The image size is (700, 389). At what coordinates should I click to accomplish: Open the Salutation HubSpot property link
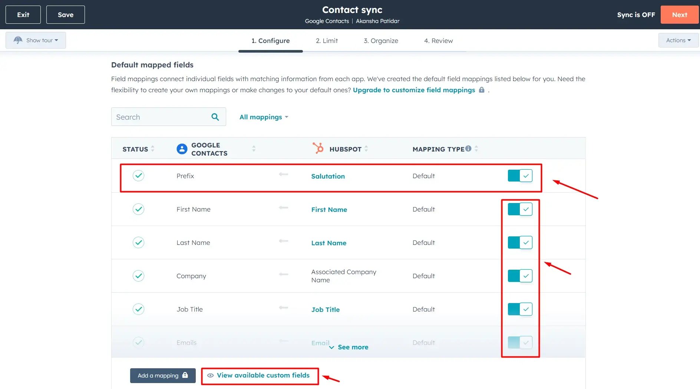[328, 176]
